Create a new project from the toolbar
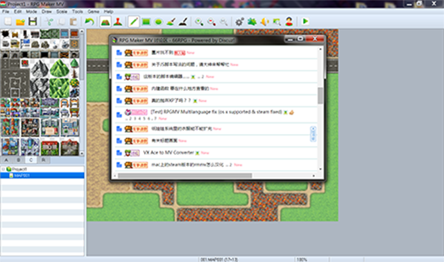 [8, 22]
